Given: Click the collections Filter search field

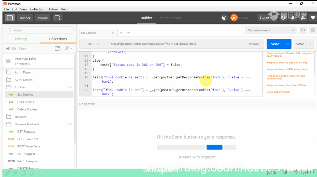Looking at the screenshot, I should [x=39, y=30].
